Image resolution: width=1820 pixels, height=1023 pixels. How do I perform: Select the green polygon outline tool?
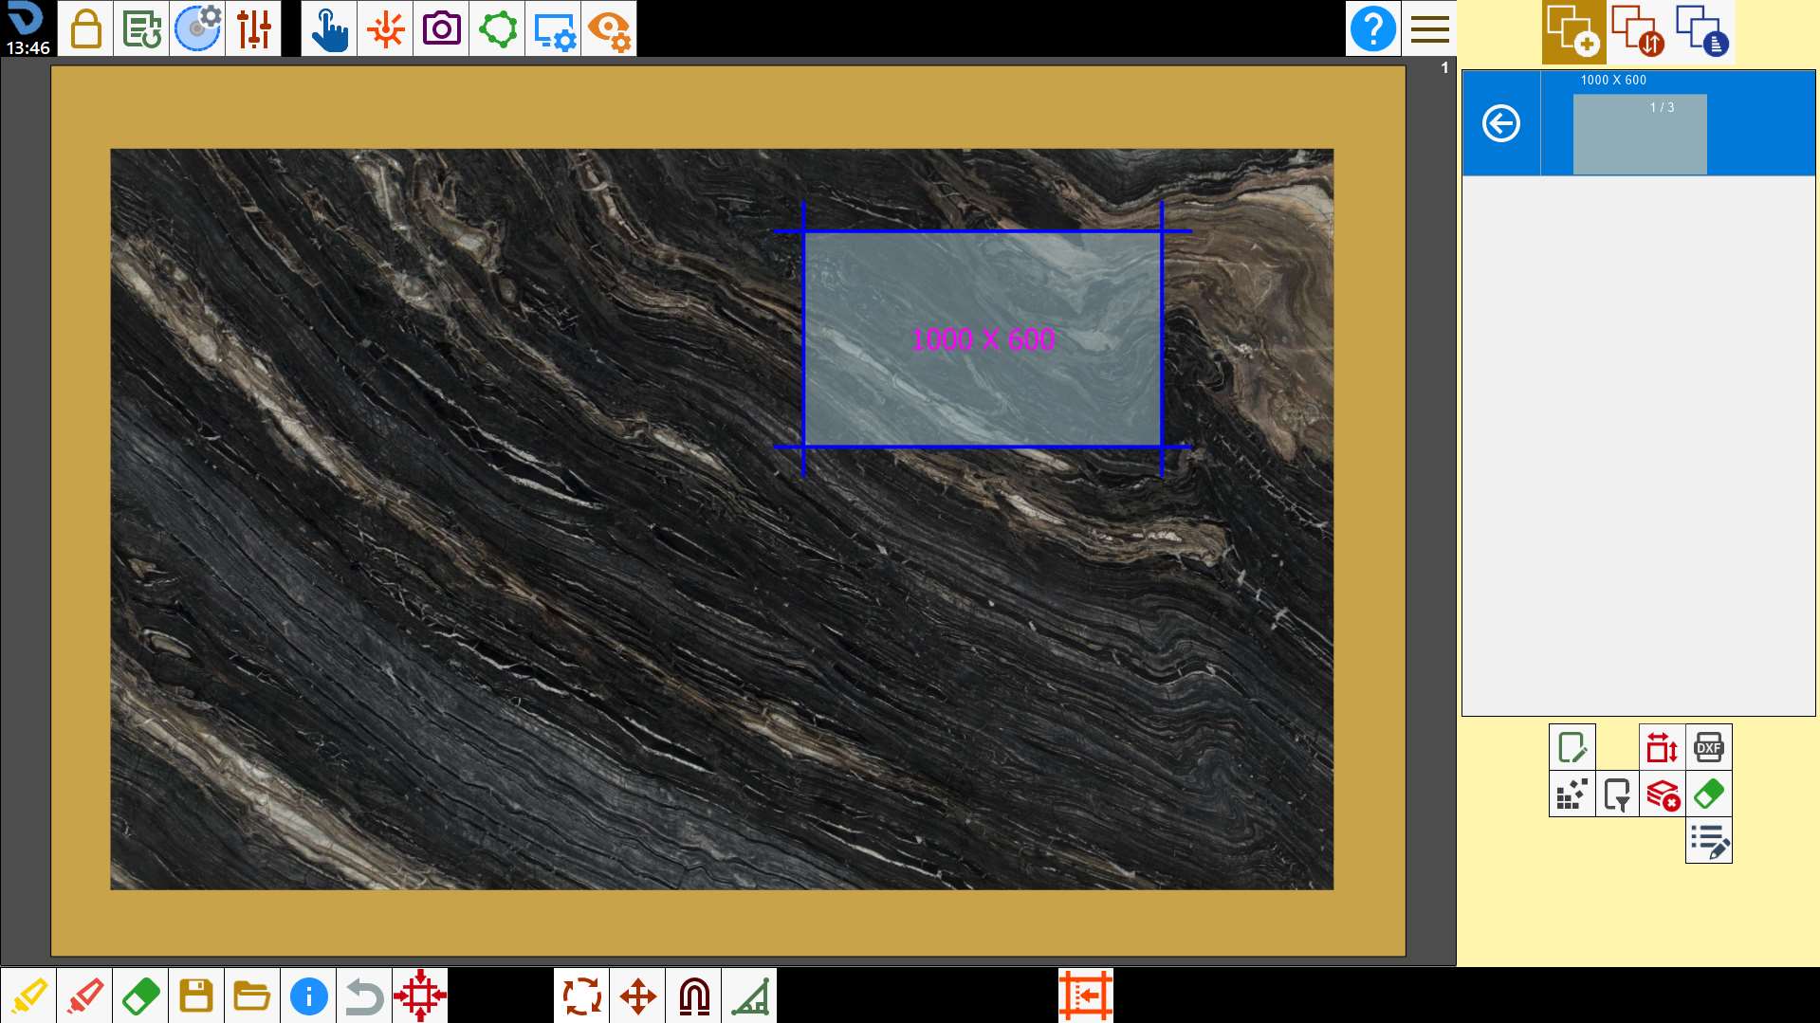tap(497, 28)
